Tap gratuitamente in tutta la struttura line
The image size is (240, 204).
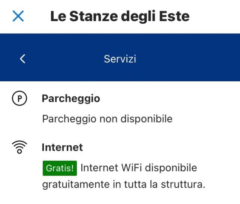click(124, 184)
